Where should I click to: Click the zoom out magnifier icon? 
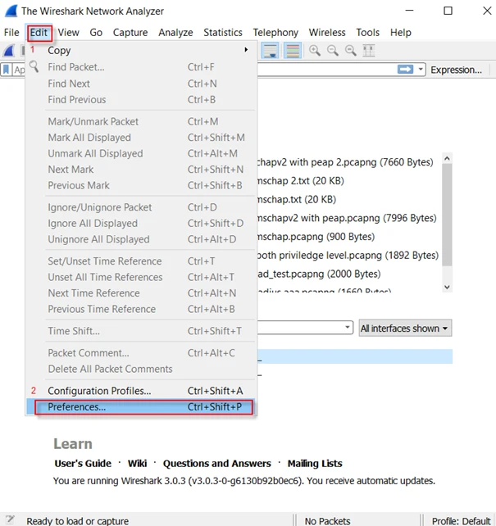tap(333, 51)
